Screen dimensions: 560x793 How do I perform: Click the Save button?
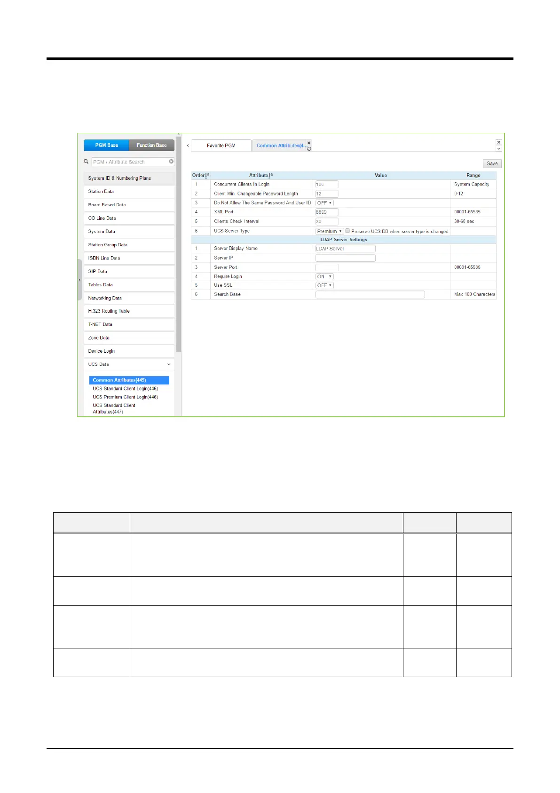492,163
